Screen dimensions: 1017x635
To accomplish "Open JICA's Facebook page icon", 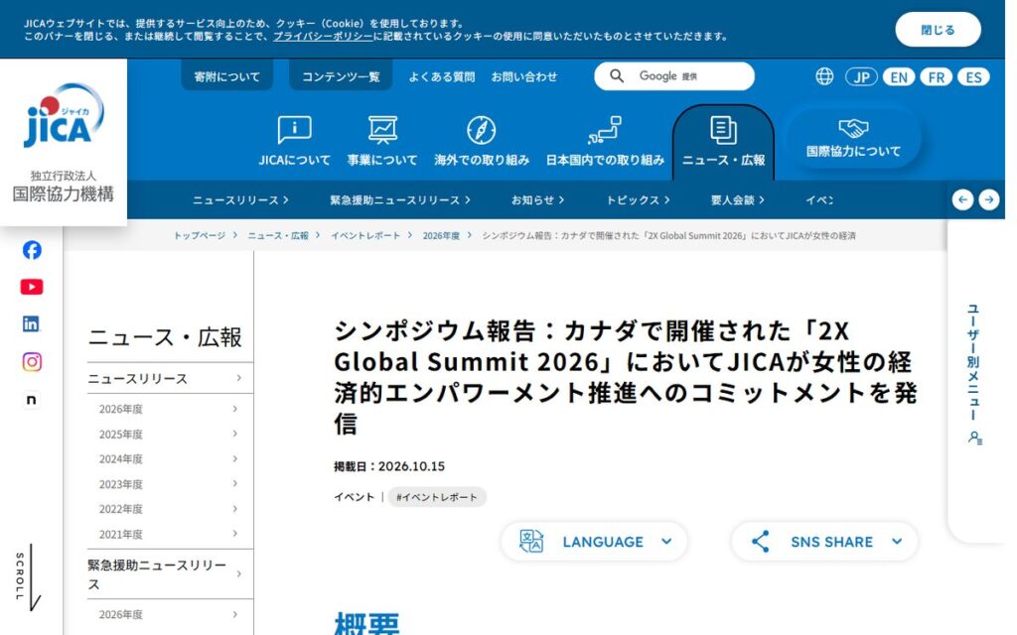I will pyautogui.click(x=32, y=250).
